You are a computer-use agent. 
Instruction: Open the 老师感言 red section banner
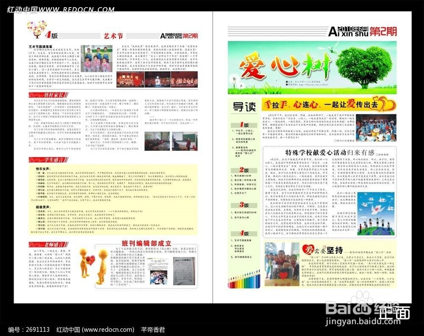[x=48, y=244]
